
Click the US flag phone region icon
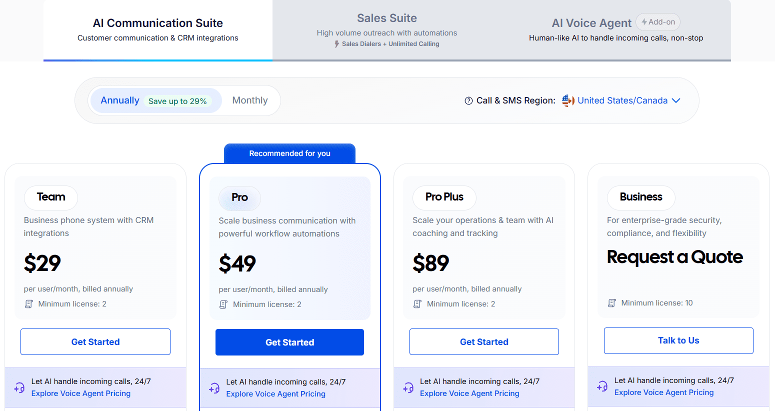click(x=568, y=100)
